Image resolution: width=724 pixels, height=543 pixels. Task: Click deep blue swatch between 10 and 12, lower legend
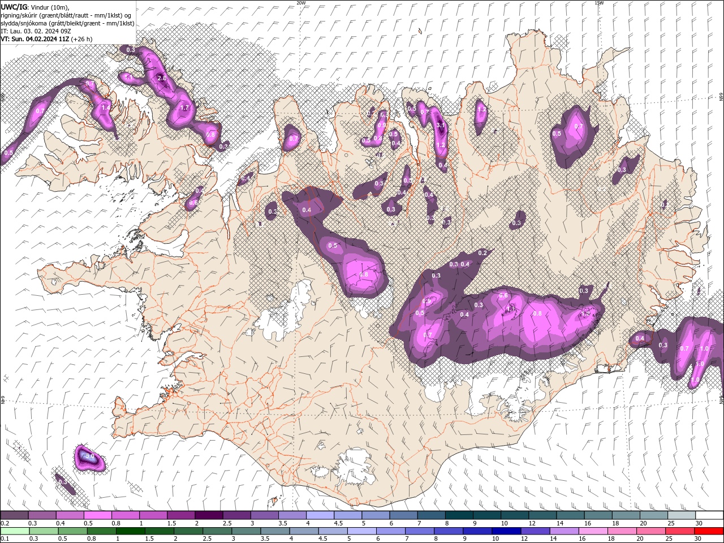(x=506, y=531)
